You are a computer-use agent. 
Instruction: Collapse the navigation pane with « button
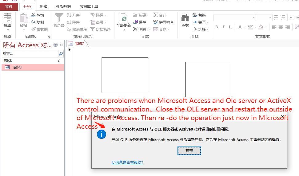coord(61,45)
